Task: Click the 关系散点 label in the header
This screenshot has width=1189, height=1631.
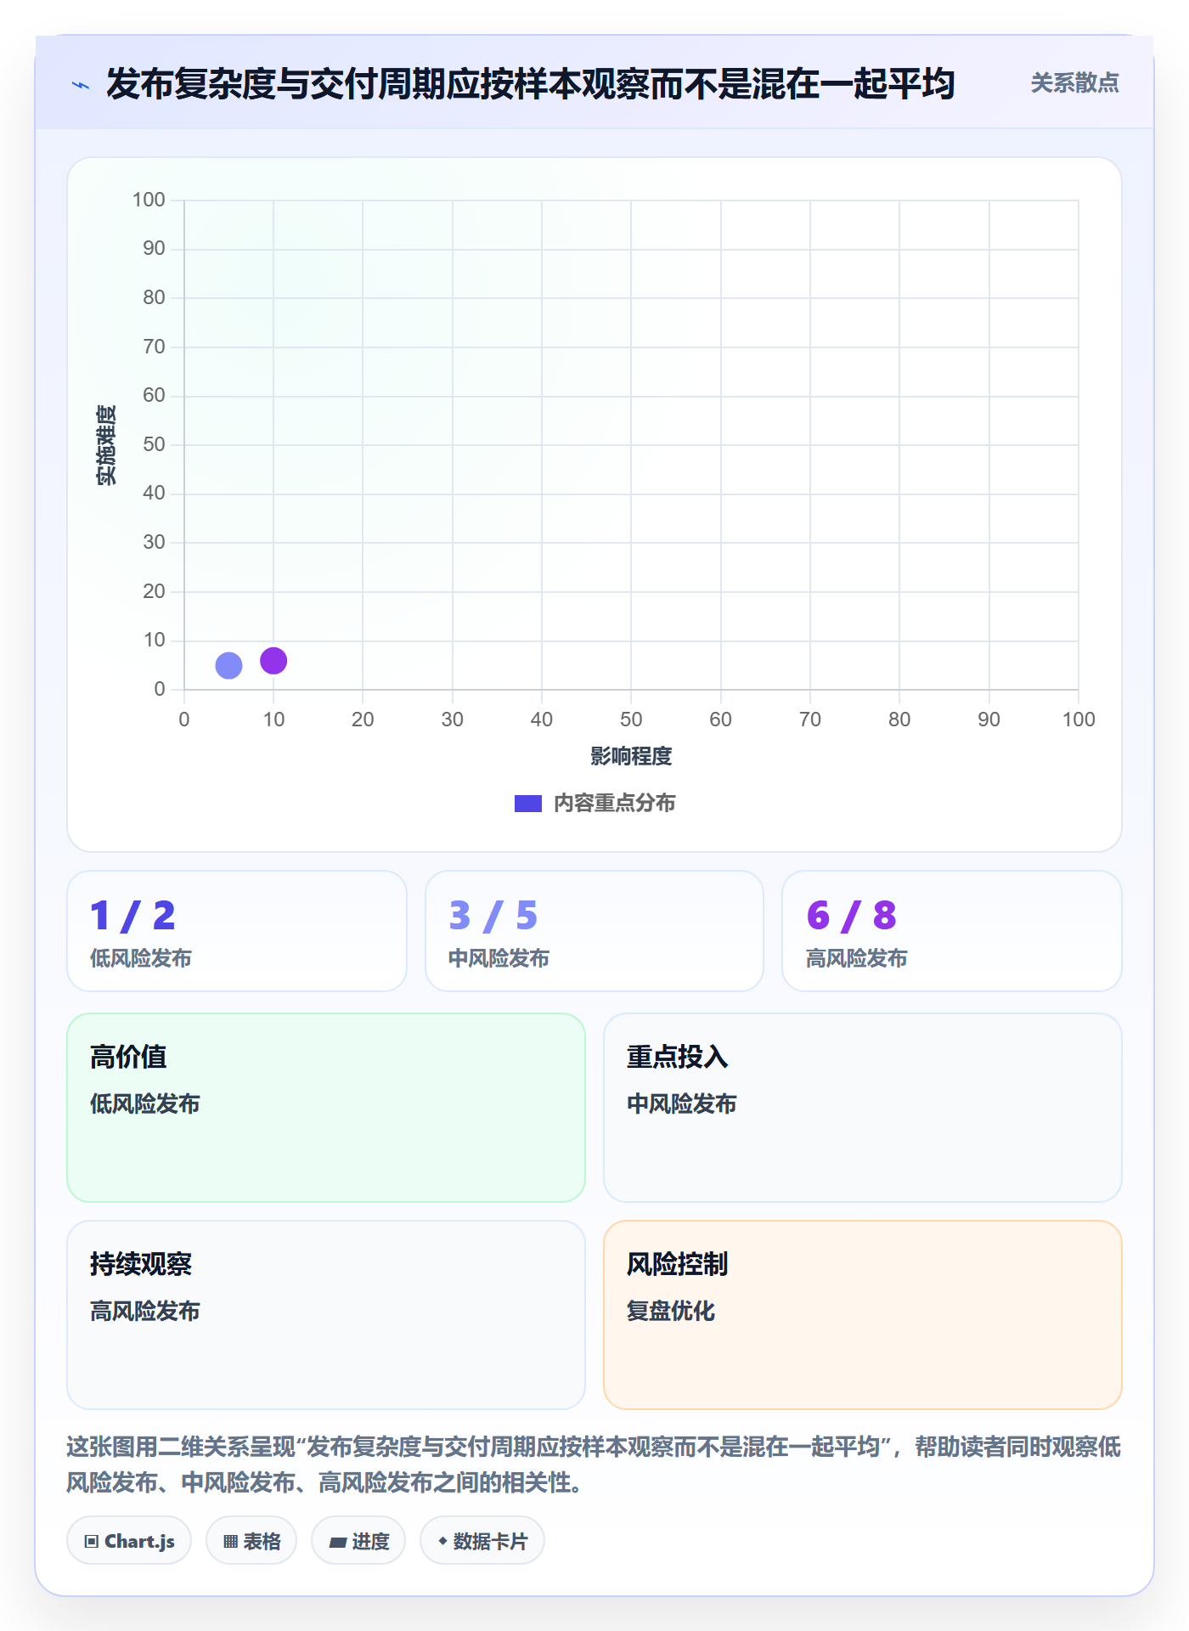Action: coord(1074,83)
